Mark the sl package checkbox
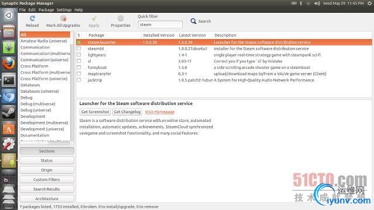This screenshot has height=210, width=374. point(79,61)
